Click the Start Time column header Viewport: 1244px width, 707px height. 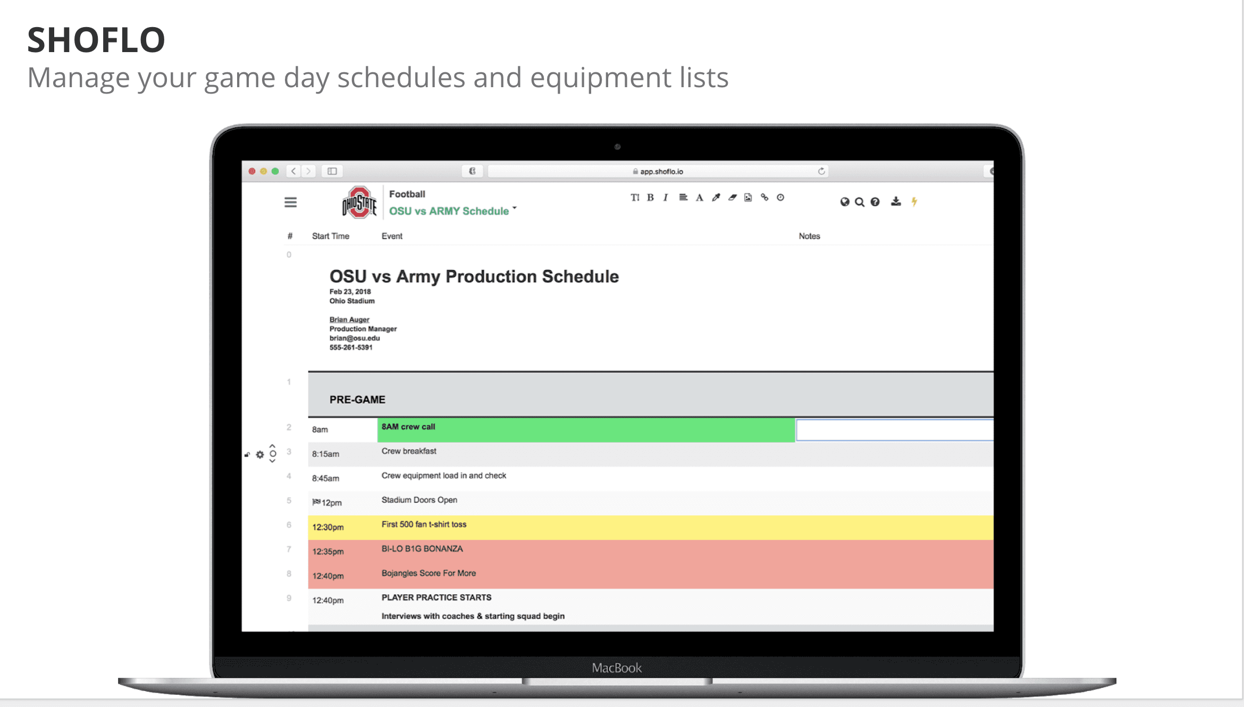click(331, 236)
